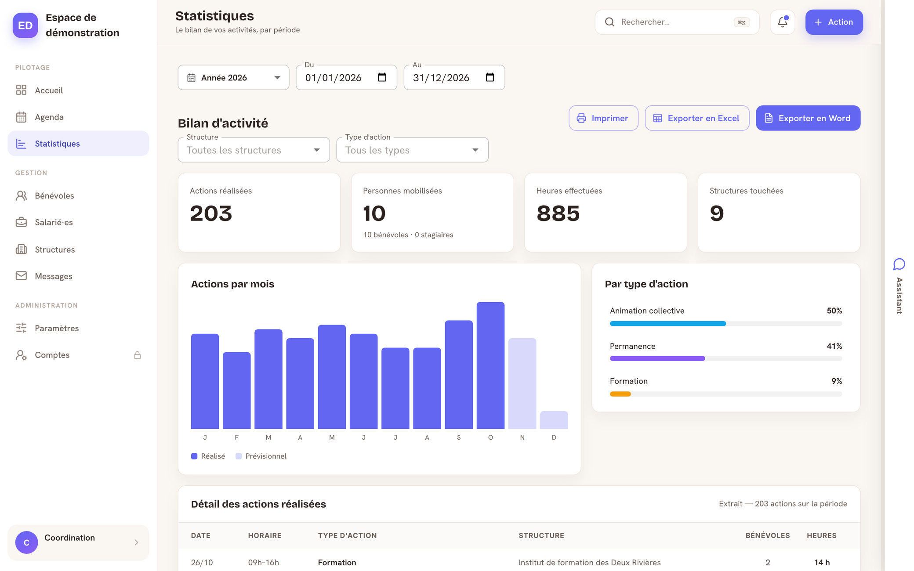The image size is (914, 571).
Task: Click the calendar icon in the Du date field
Action: pyautogui.click(x=382, y=77)
